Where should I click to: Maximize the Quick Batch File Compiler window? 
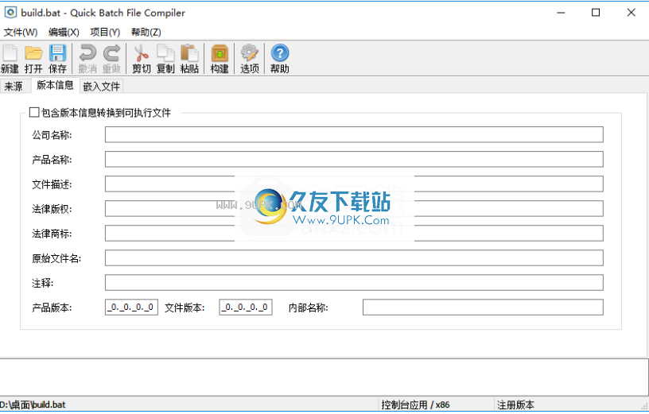click(x=596, y=13)
